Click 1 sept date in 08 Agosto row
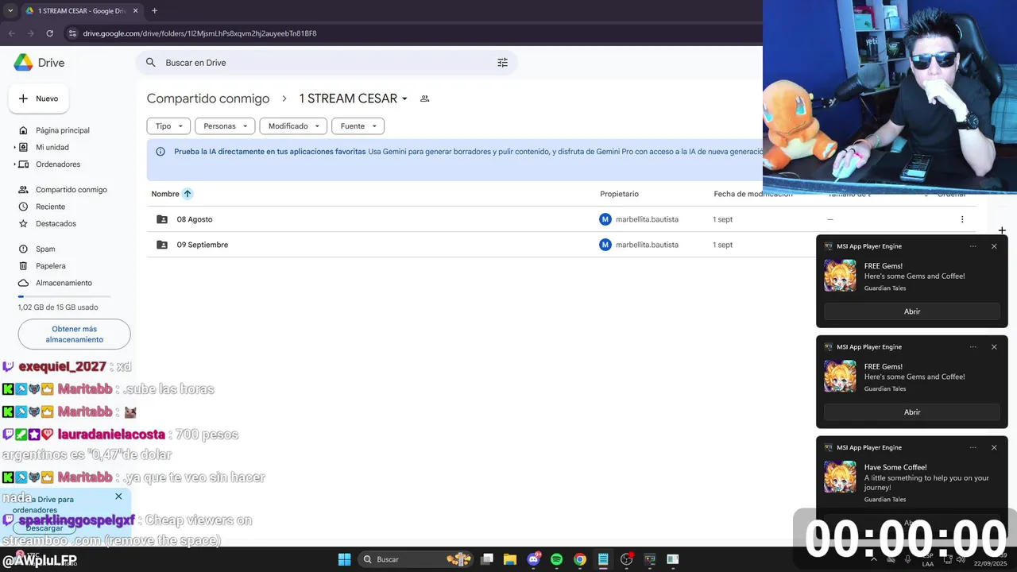The image size is (1017, 572). (722, 219)
